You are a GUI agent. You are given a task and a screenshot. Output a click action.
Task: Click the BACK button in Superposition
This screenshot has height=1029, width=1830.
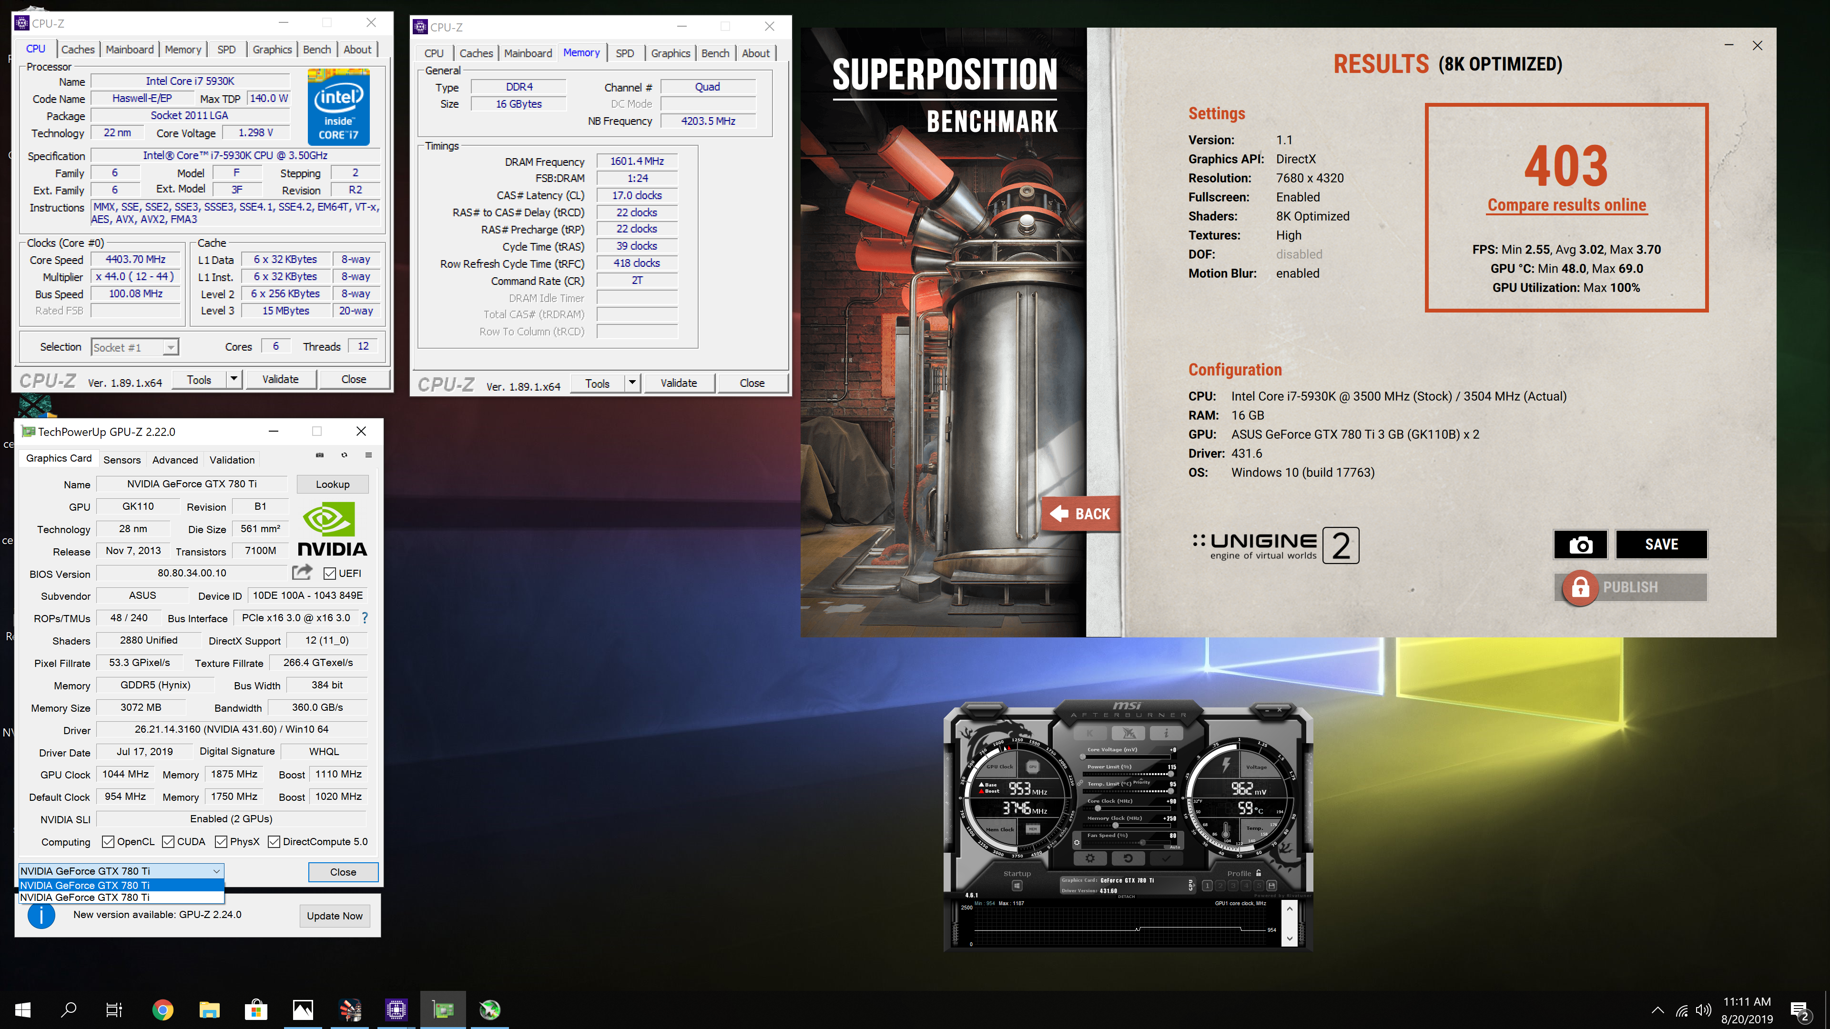[x=1080, y=514]
